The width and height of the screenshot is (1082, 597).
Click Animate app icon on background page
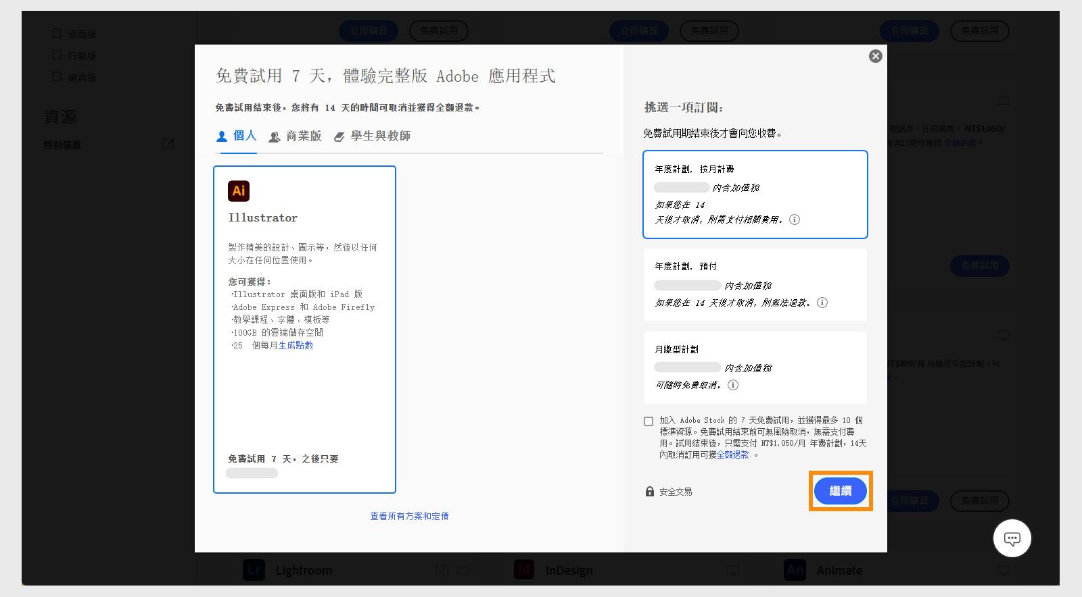pos(795,569)
